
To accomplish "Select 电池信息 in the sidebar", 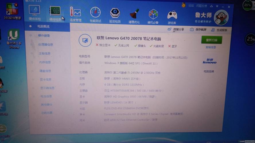I will click(46, 96).
